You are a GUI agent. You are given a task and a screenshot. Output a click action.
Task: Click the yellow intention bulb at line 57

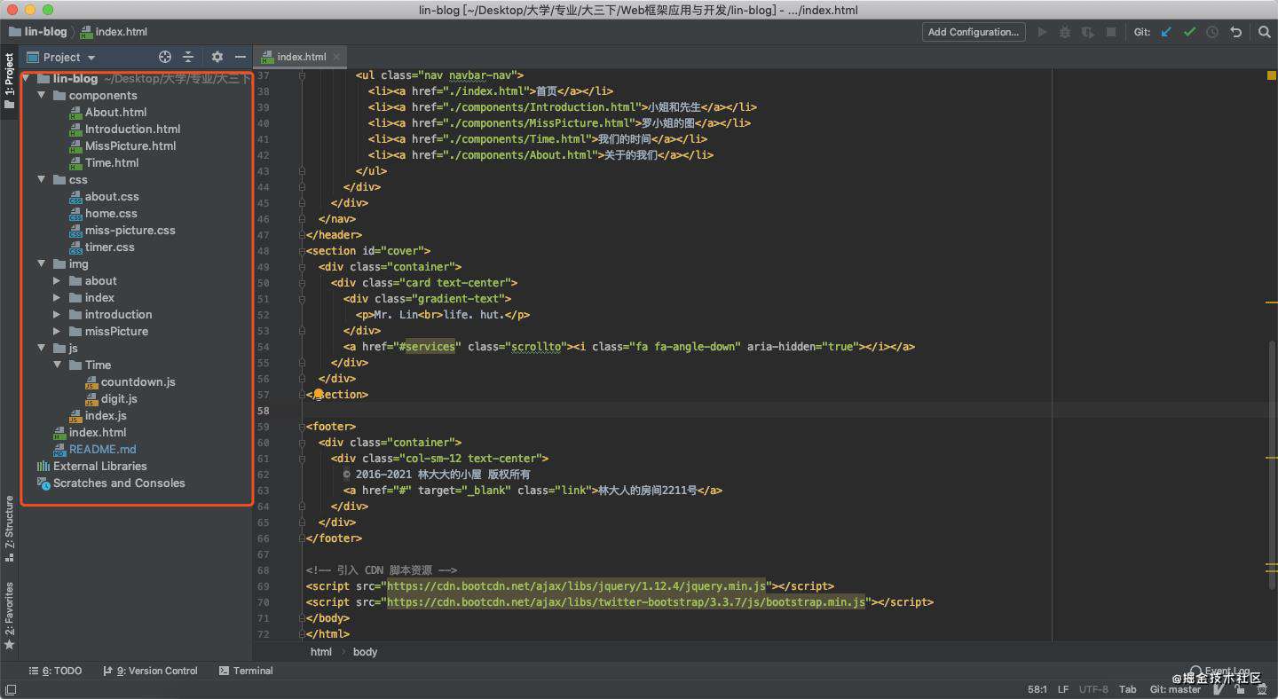click(x=319, y=394)
